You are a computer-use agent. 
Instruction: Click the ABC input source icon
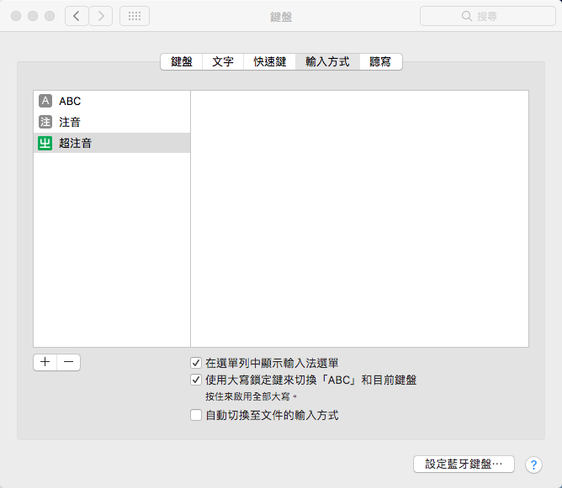click(x=45, y=101)
